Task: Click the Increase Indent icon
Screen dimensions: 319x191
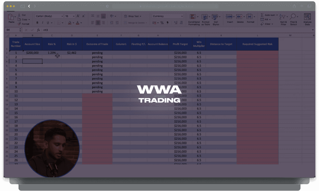Action: tap(117, 23)
